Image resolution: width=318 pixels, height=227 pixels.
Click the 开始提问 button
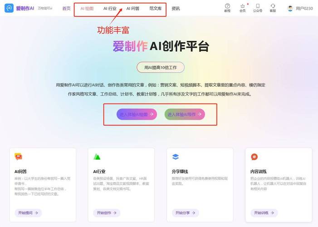coord(28,213)
